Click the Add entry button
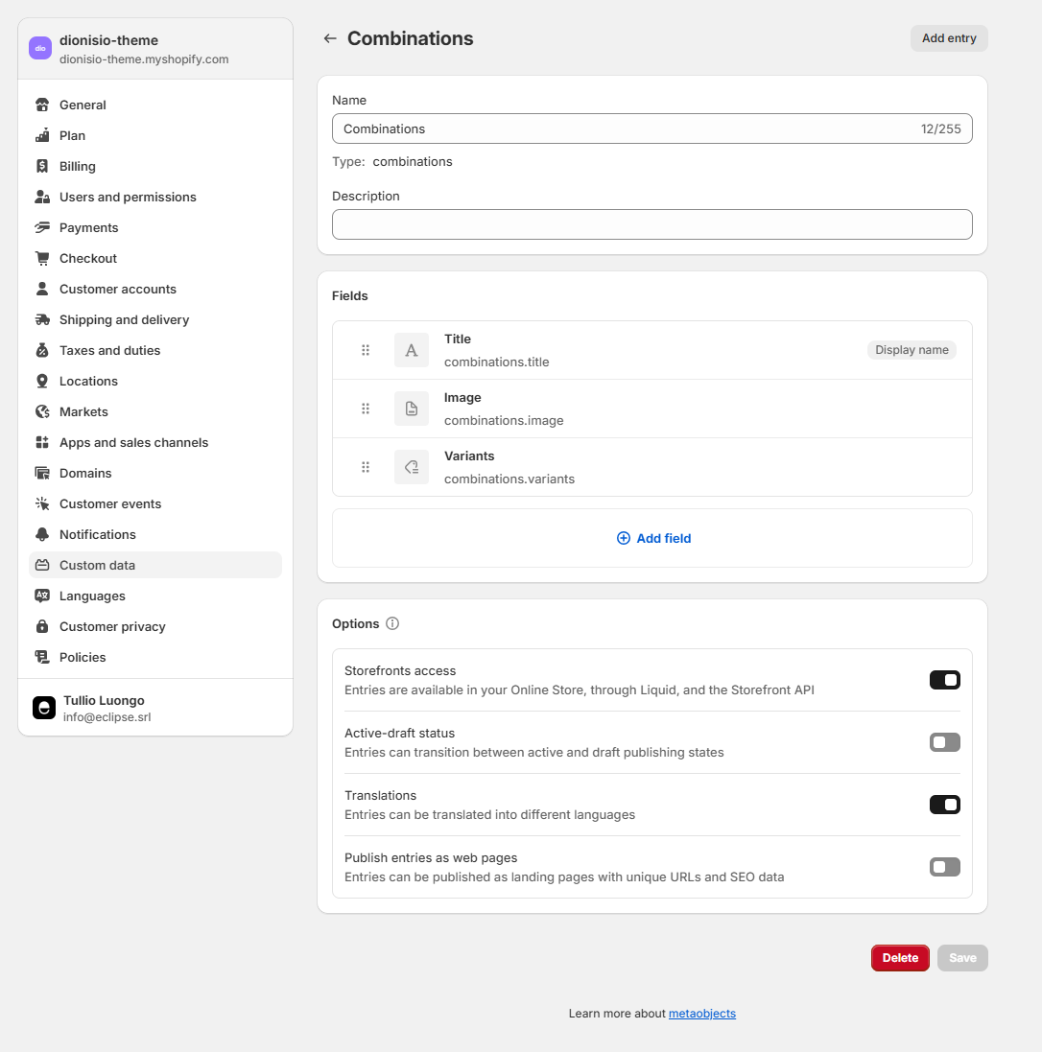The width and height of the screenshot is (1042, 1052). pos(948,38)
